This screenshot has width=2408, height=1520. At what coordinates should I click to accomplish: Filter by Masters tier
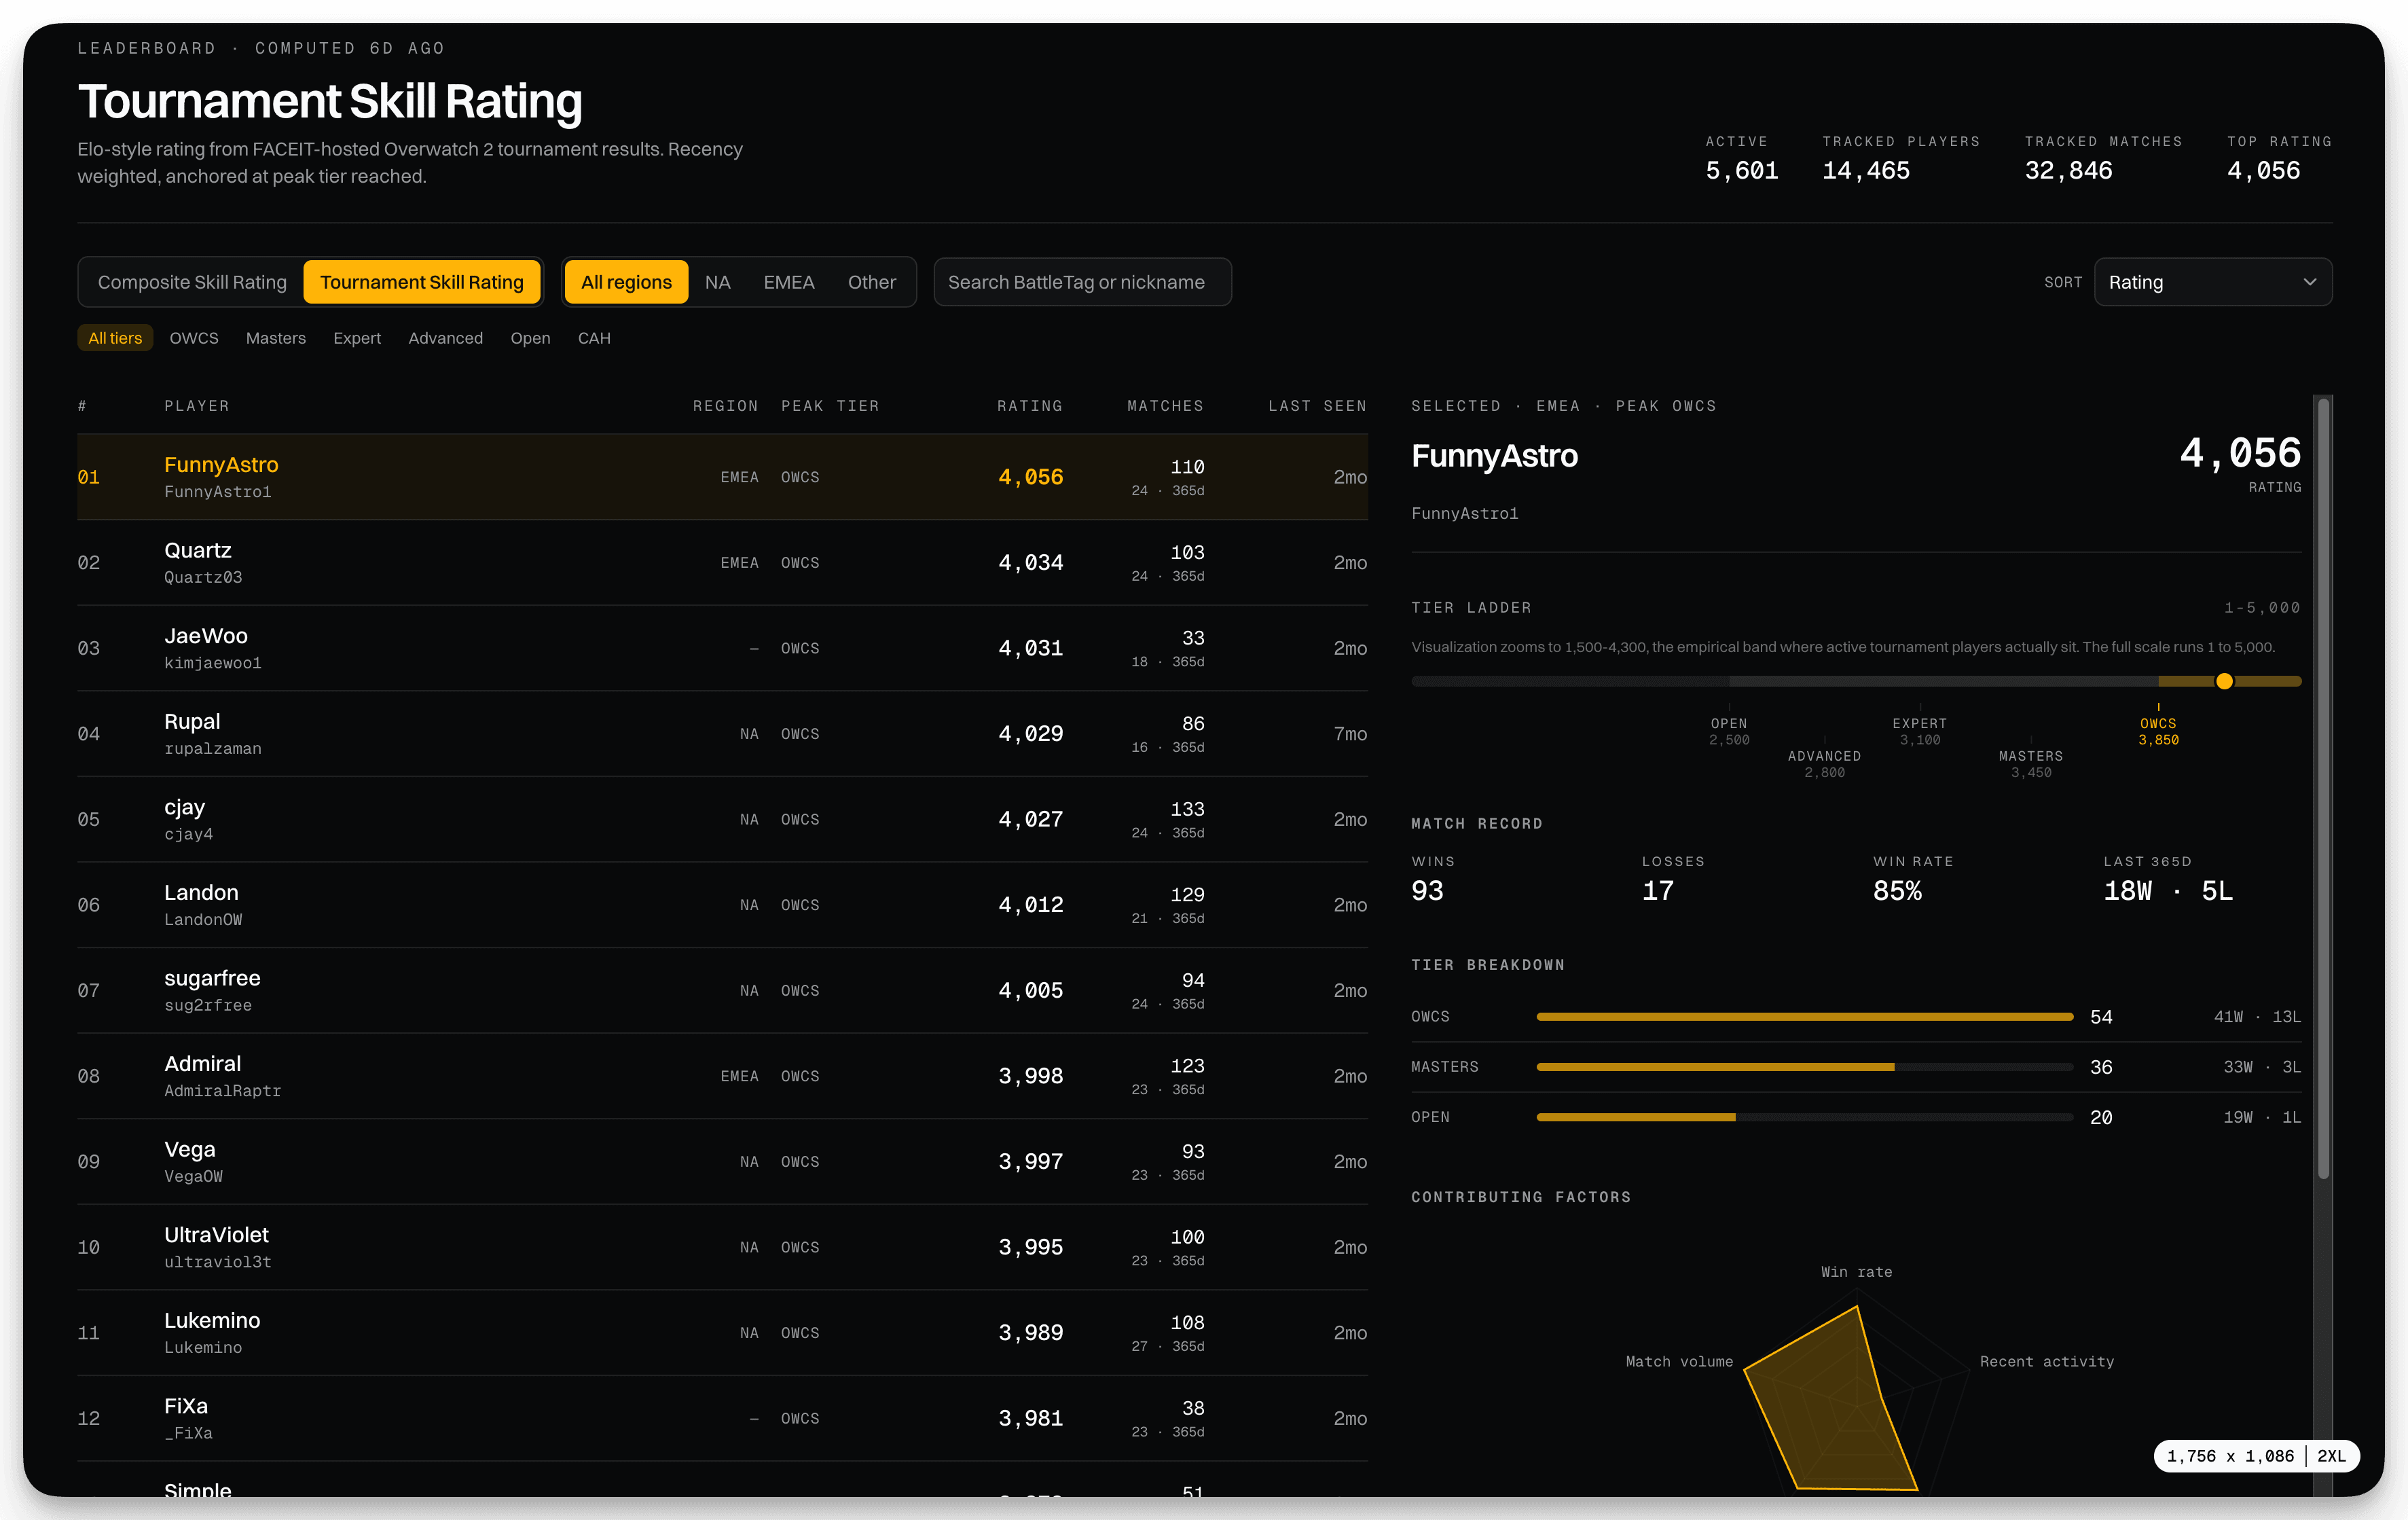(276, 338)
